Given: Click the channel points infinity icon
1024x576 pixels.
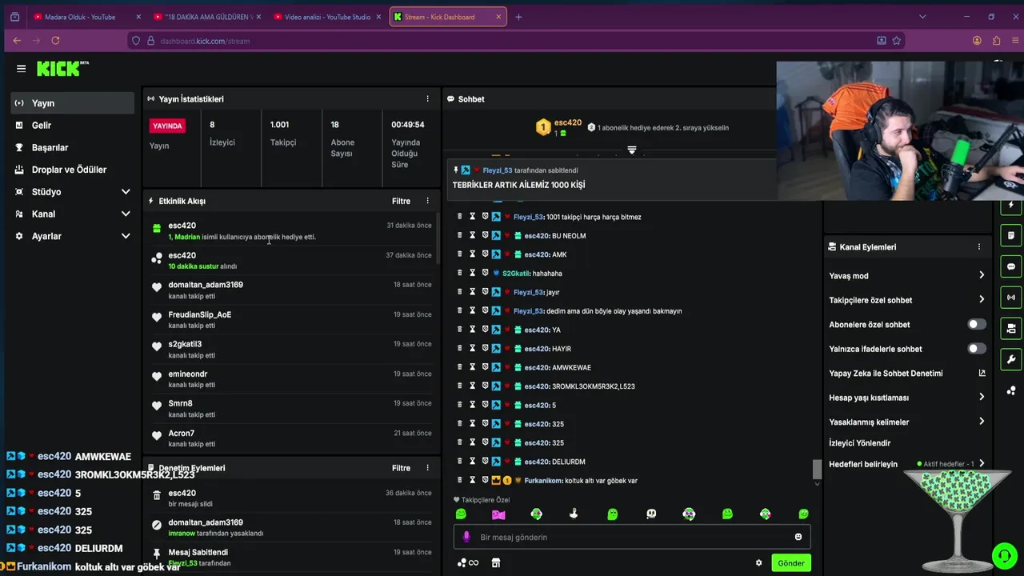Looking at the screenshot, I should (468, 563).
